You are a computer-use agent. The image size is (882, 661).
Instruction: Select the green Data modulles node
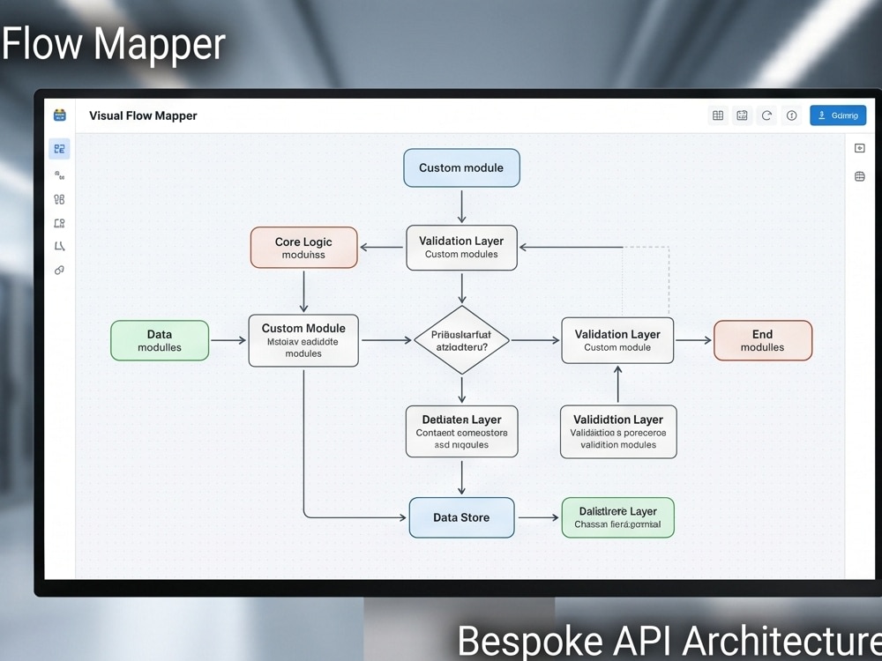160,340
